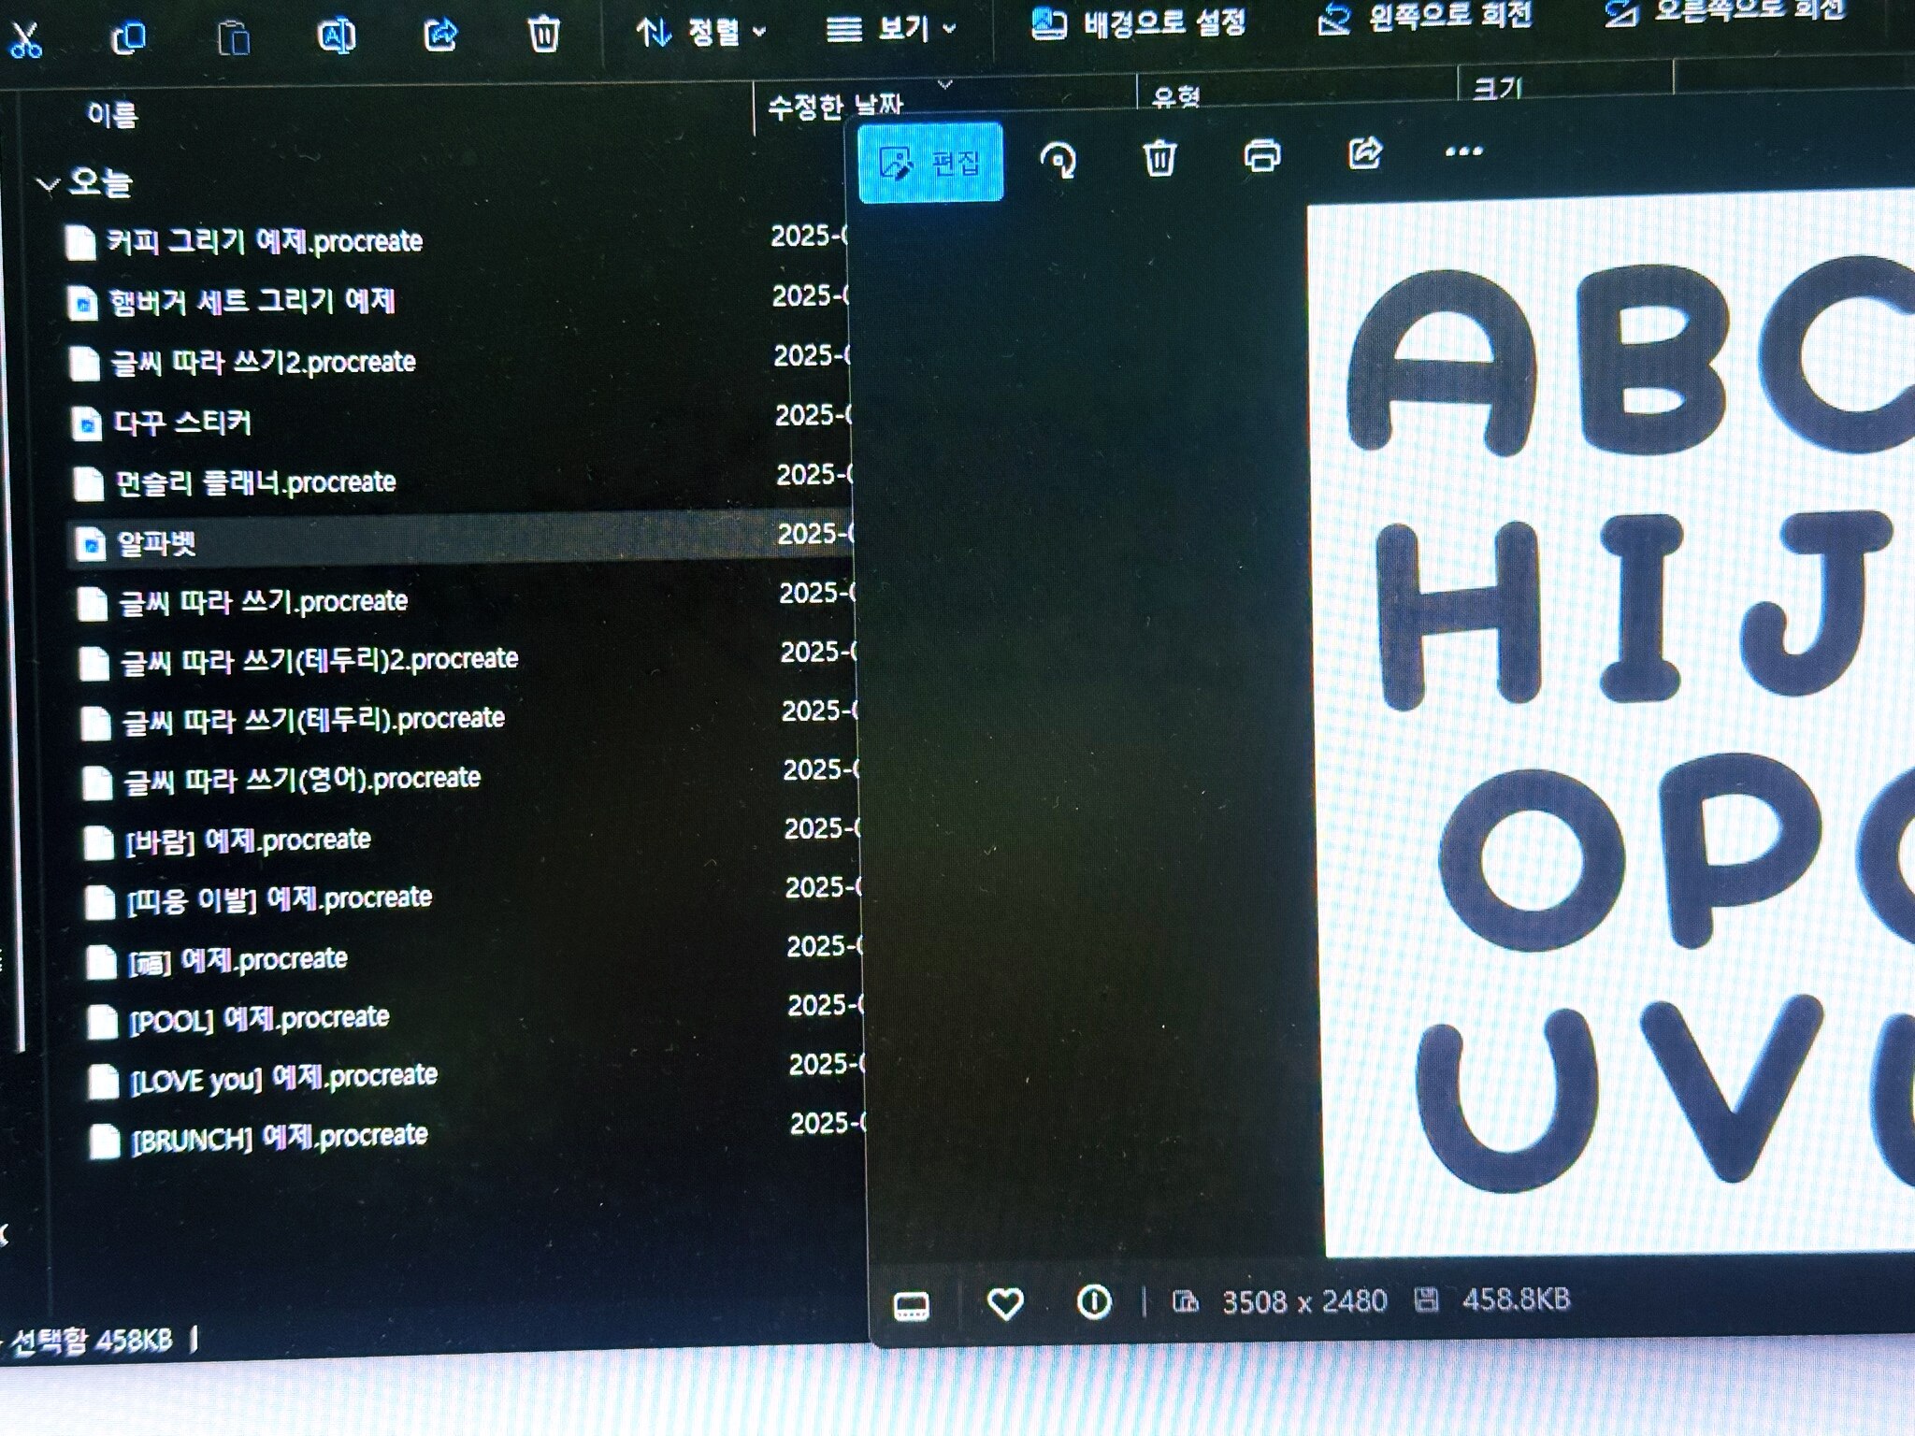The height and width of the screenshot is (1436, 1915).
Task: Click the 이름 column header
Action: pyautogui.click(x=112, y=115)
